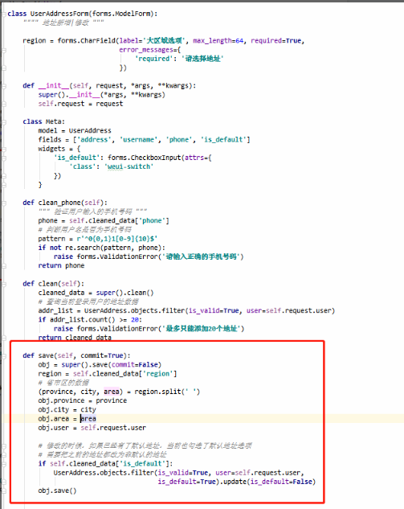Click 'def __init__(self, request, *args, **kwargs):'
Image resolution: width=404 pixels, height=509 pixels.
point(109,86)
